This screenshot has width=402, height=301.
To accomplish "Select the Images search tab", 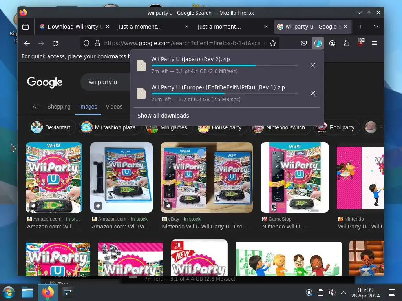I will pyautogui.click(x=88, y=107).
